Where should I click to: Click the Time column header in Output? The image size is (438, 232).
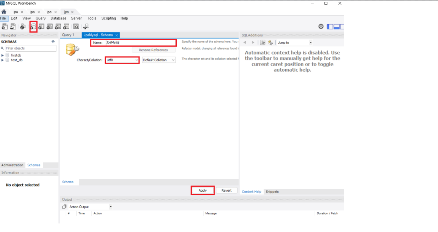pyautogui.click(x=82, y=213)
